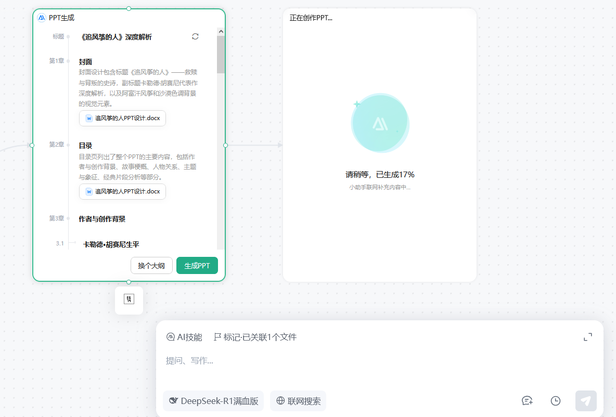
Task: Click the right connector handle of PPT生成 card
Action: pyautogui.click(x=225, y=145)
